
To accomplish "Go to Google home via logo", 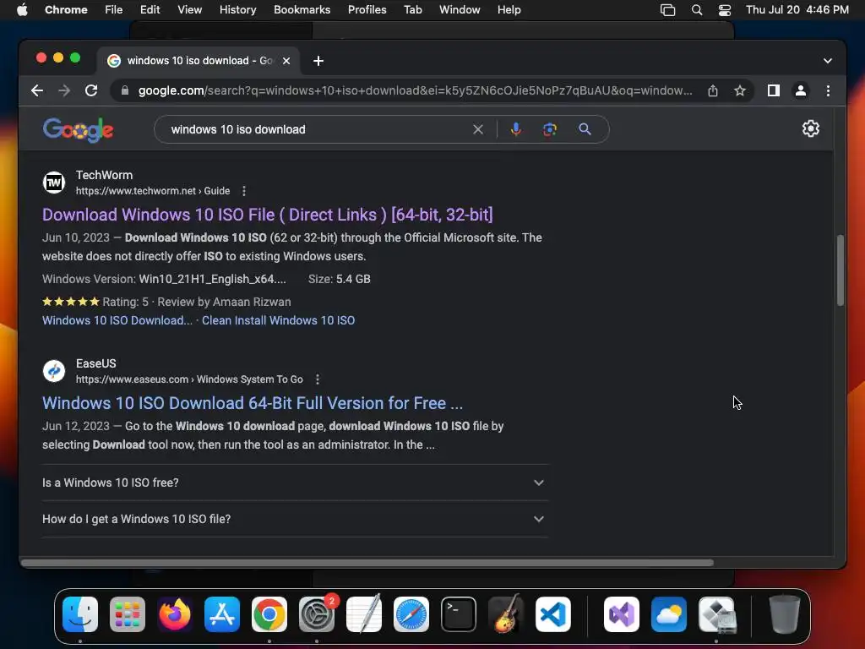I will (79, 129).
